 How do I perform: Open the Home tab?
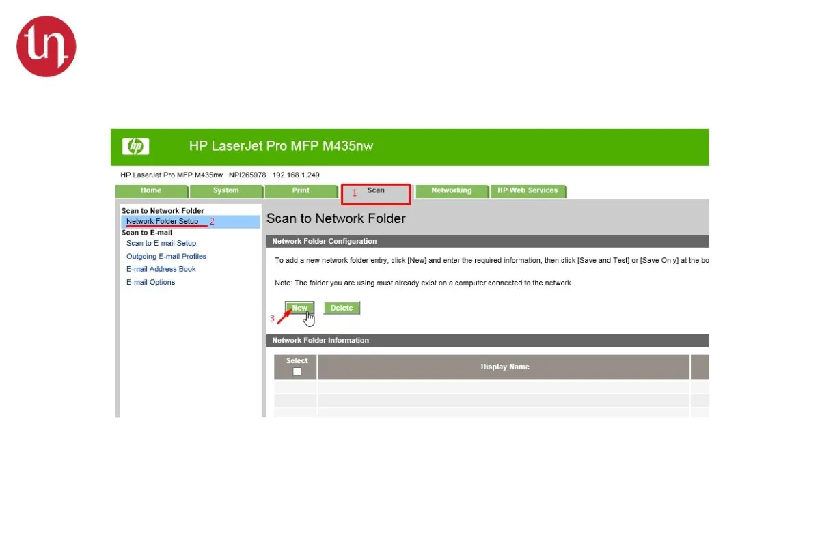(x=151, y=191)
